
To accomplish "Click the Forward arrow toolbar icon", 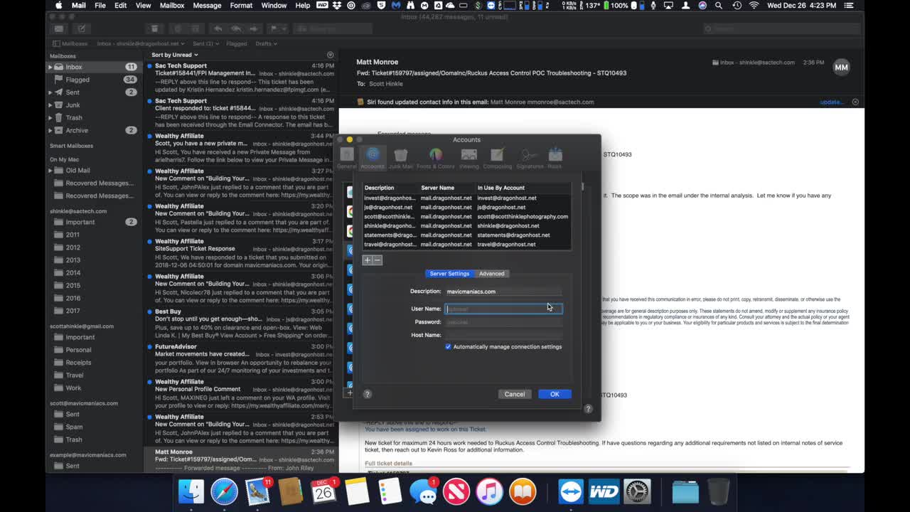I will [x=252, y=28].
